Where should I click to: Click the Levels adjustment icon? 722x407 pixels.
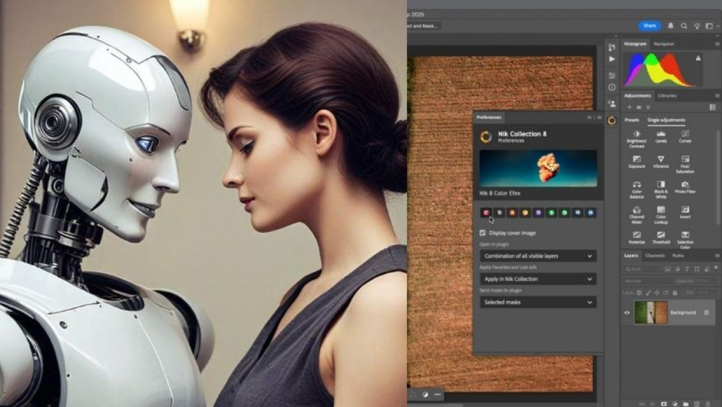pos(661,135)
